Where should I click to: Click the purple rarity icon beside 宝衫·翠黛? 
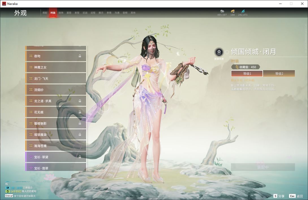pos(31,157)
